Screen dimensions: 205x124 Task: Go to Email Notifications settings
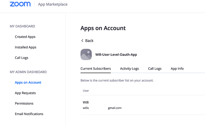coord(29,114)
